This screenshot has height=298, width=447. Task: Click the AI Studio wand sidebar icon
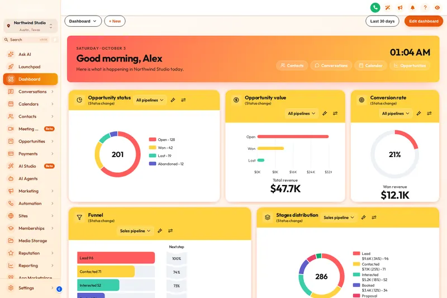tap(11, 166)
